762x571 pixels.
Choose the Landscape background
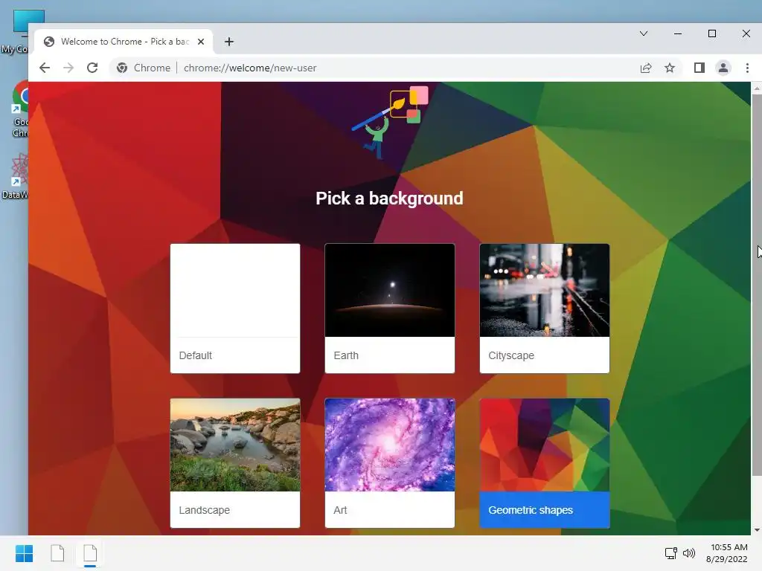[x=235, y=463]
